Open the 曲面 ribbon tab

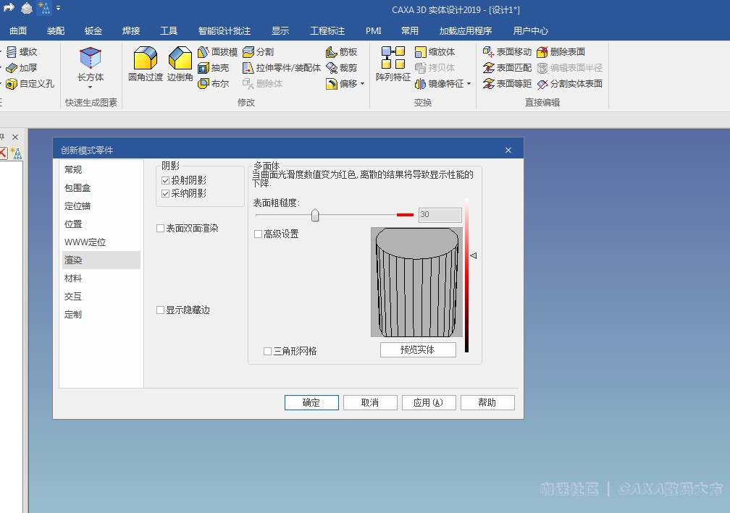pos(18,30)
